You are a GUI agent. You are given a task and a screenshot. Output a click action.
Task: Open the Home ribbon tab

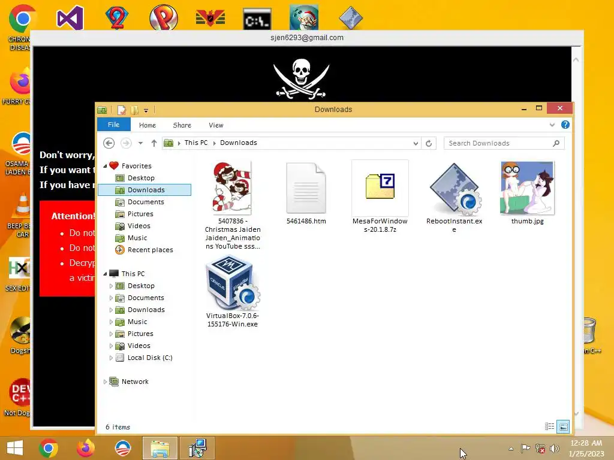148,125
